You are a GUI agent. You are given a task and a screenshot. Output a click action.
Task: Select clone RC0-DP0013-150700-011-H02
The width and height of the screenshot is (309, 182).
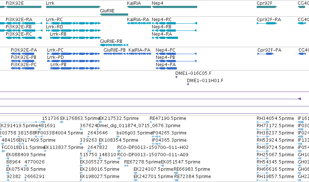click(119, 151)
